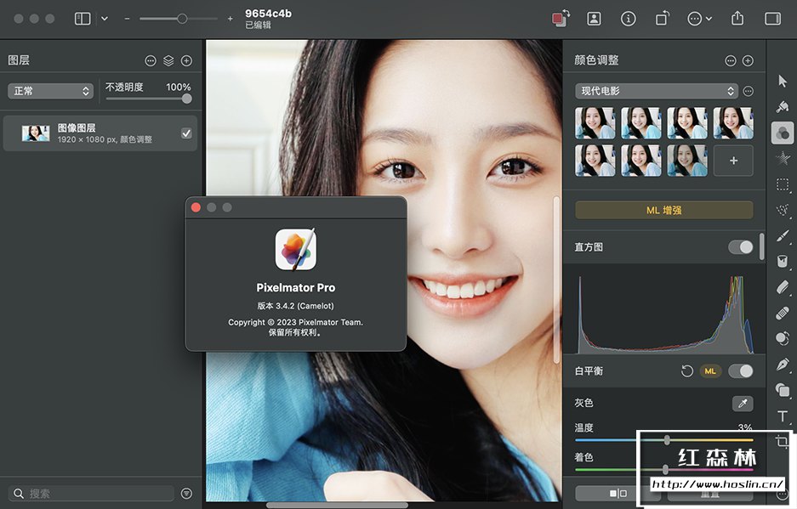Click the white balance ML button
Viewport: 797px width, 509px height.
pos(709,371)
